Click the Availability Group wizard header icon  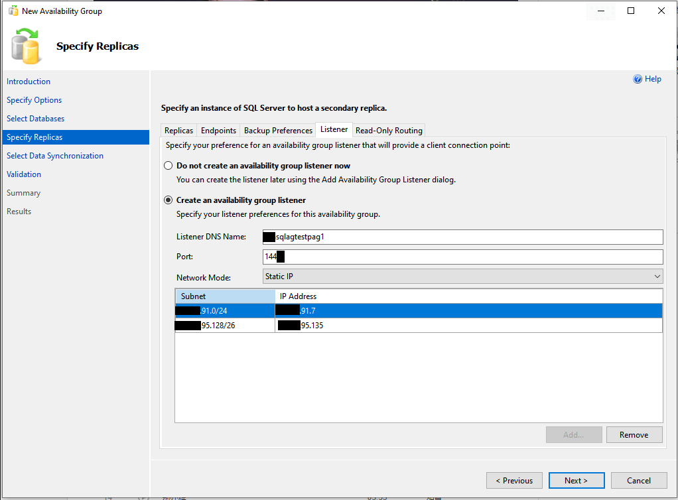27,46
